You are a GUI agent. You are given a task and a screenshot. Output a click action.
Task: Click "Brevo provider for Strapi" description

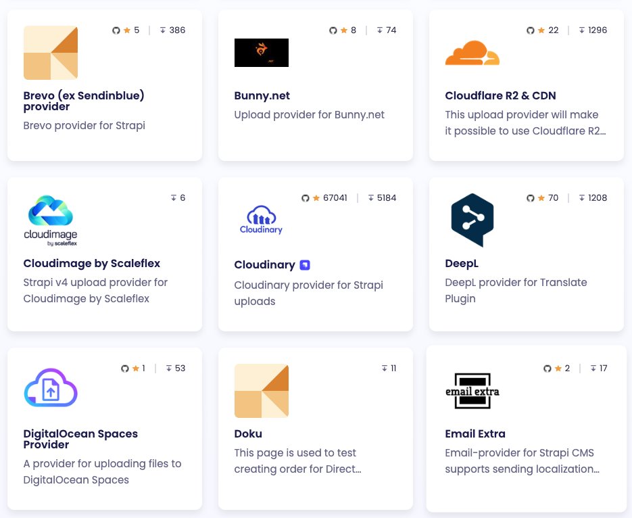point(84,125)
